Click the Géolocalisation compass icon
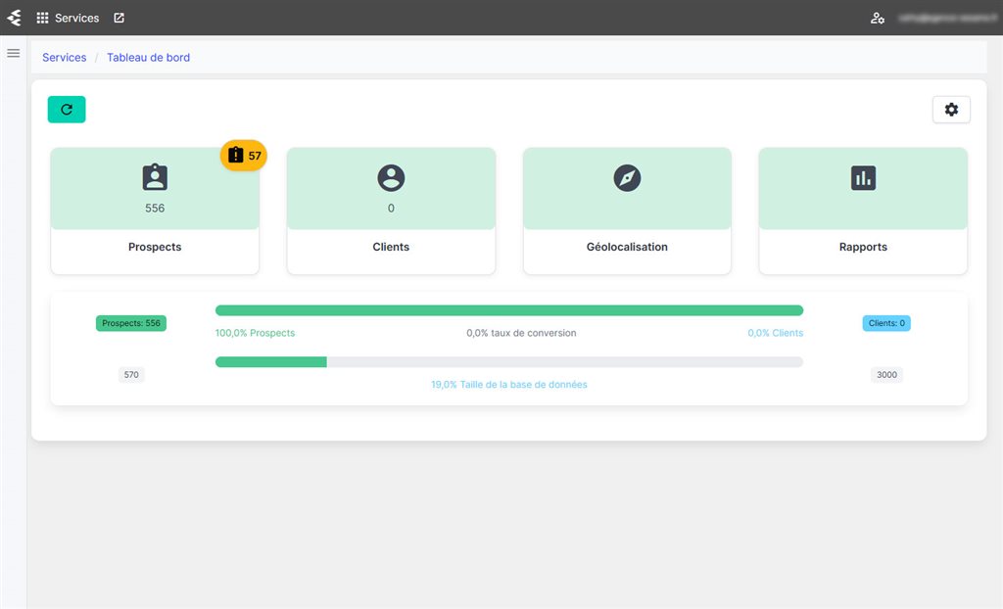The width and height of the screenshot is (1003, 609). pyautogui.click(x=627, y=177)
